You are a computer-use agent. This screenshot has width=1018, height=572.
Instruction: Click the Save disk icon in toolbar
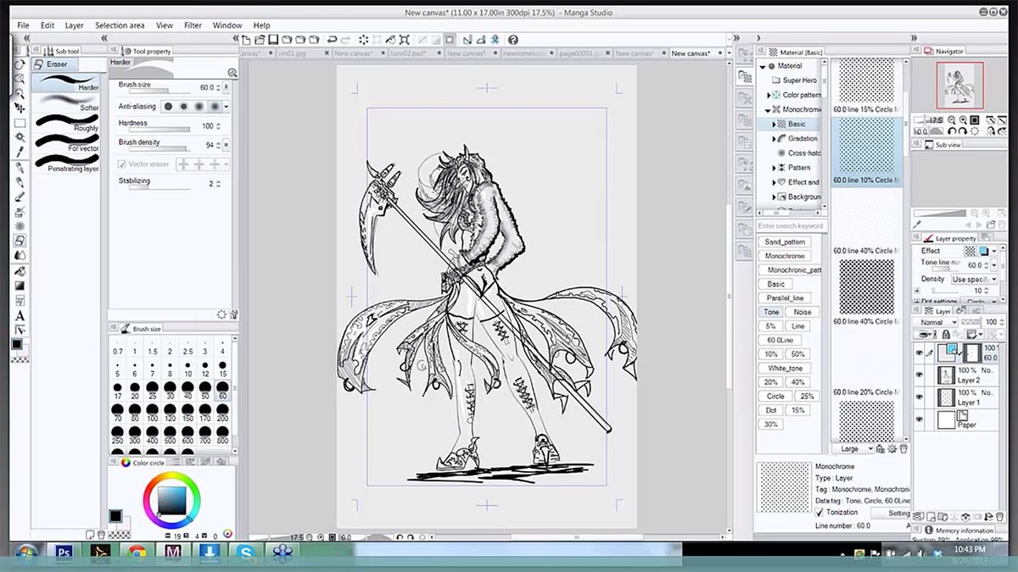click(273, 39)
